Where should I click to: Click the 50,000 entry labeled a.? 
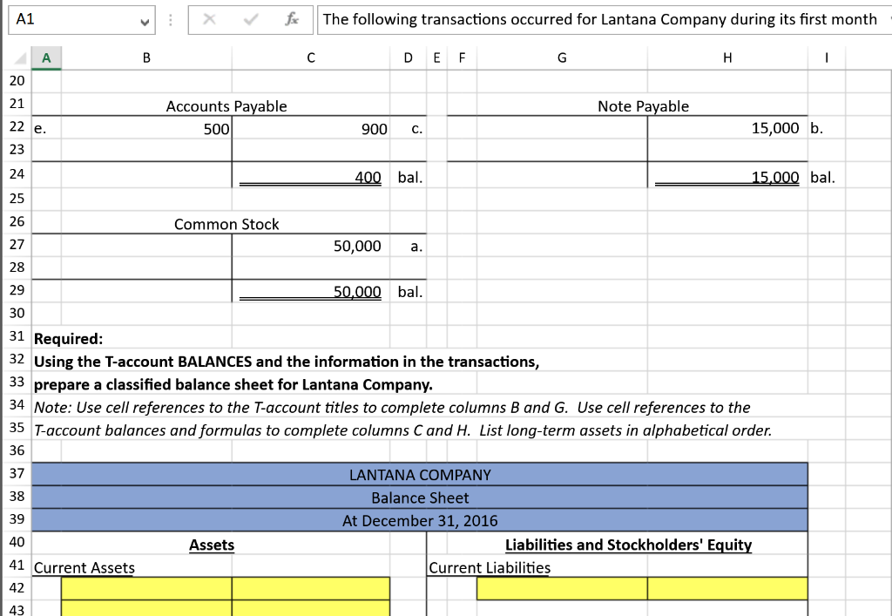tap(311, 246)
